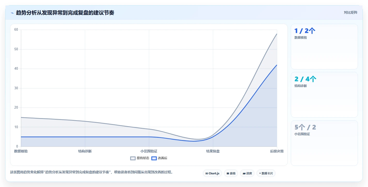Click the 后续决策 x-axis label
Image resolution: width=368 pixels, height=187 pixels.
(x=277, y=151)
